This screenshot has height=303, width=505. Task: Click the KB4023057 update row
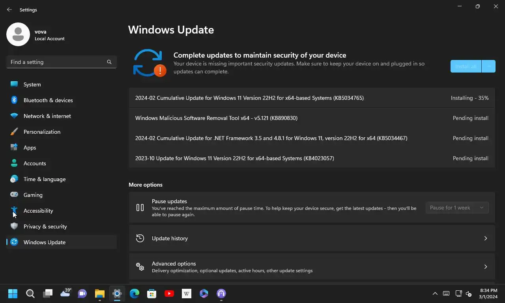[312, 158]
